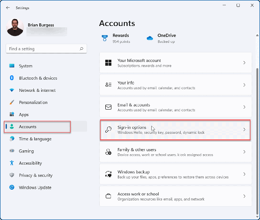Screen dimensions: 260x220
Task: Click the Microsoft logo tiles icon
Action: coord(108,63)
